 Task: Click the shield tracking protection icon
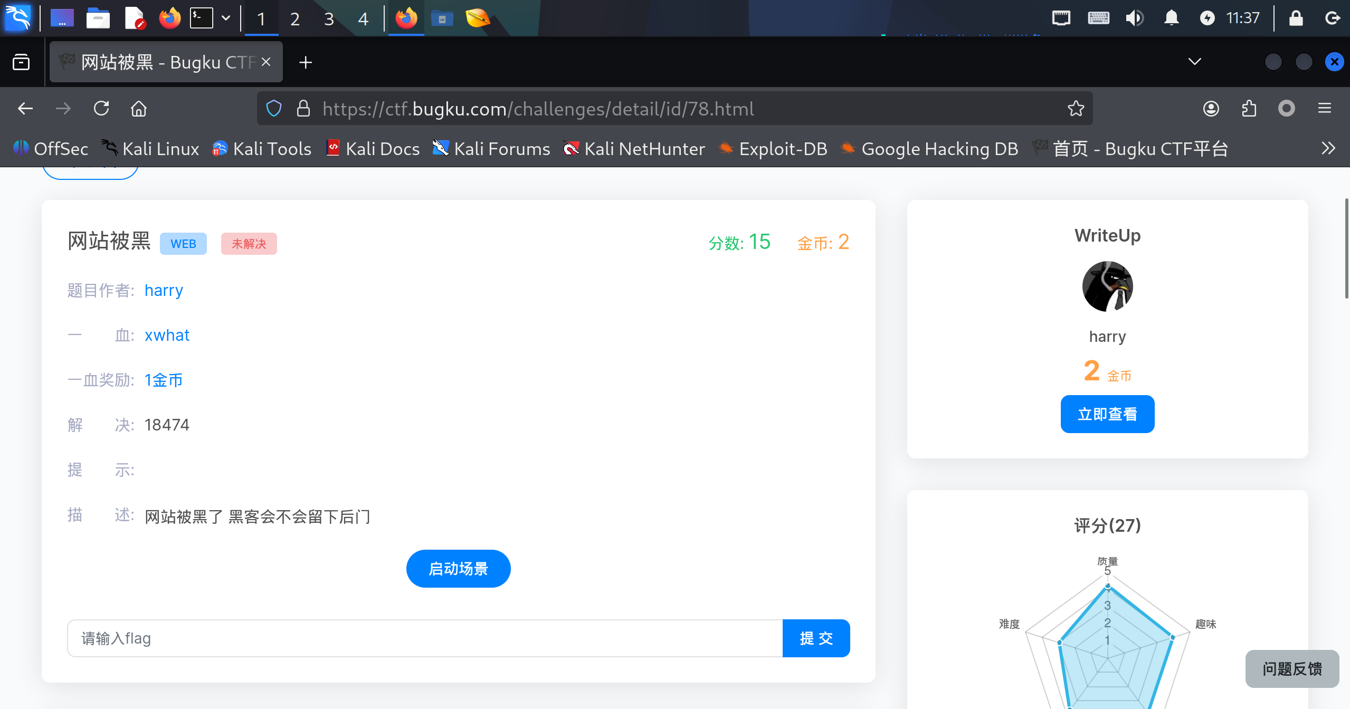[274, 109]
